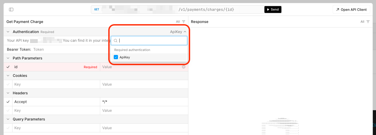Toggle the id path parameter checkmark
376x135 pixels.
[8, 67]
